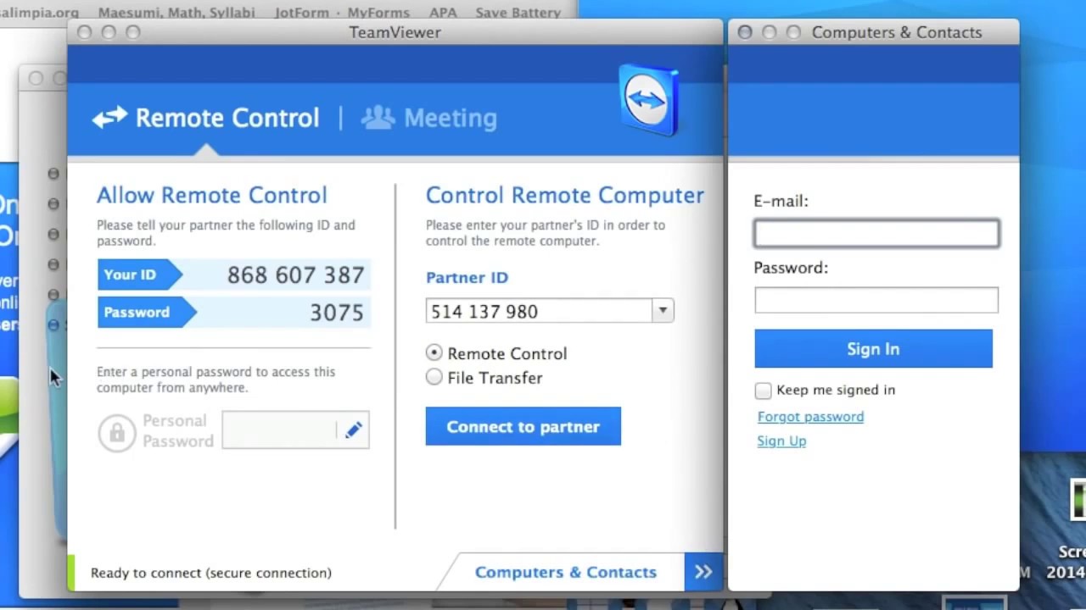Image resolution: width=1086 pixels, height=610 pixels.
Task: Select the File Transfer radio button
Action: (x=434, y=377)
